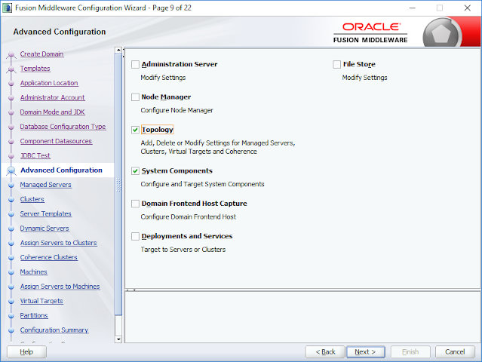Open the Managed Servers step
The width and height of the screenshot is (482, 362).
point(46,185)
